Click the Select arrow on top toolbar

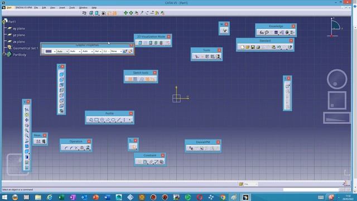pos(84,13)
